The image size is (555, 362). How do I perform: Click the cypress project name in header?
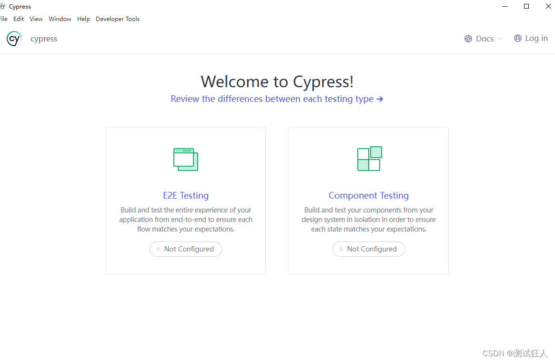pyautogui.click(x=44, y=39)
